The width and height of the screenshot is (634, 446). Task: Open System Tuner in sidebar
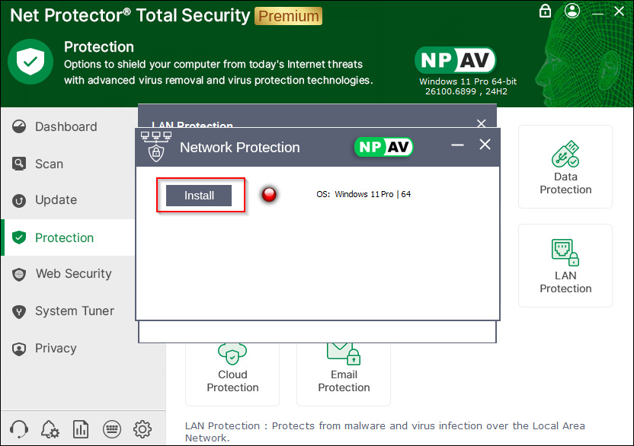[74, 311]
